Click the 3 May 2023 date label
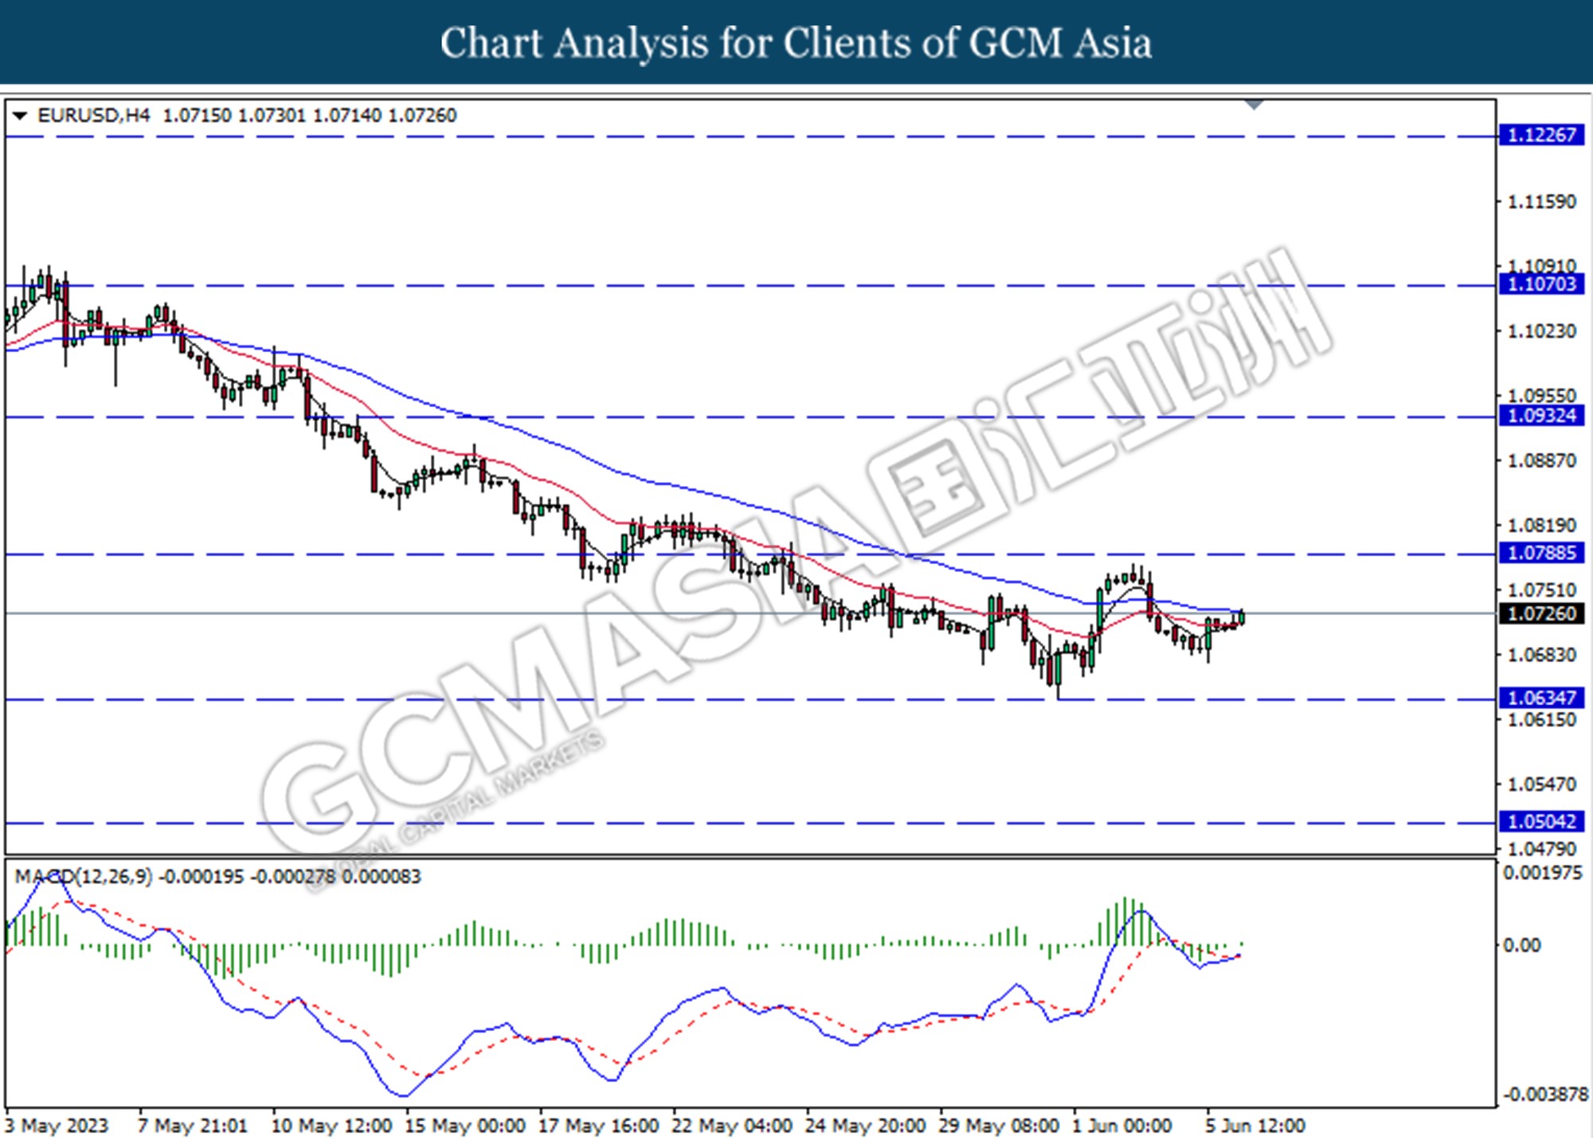The width and height of the screenshot is (1593, 1138). tap(57, 1126)
